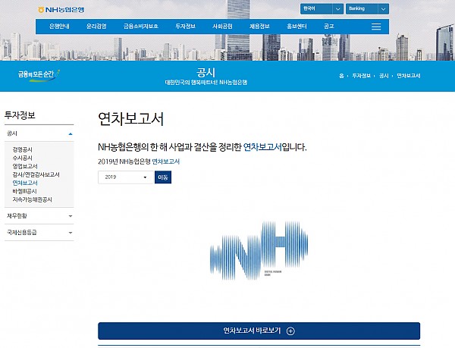The width and height of the screenshot is (455, 348).
Task: Click the 투자정보 sidebar heading
Action: point(20,115)
